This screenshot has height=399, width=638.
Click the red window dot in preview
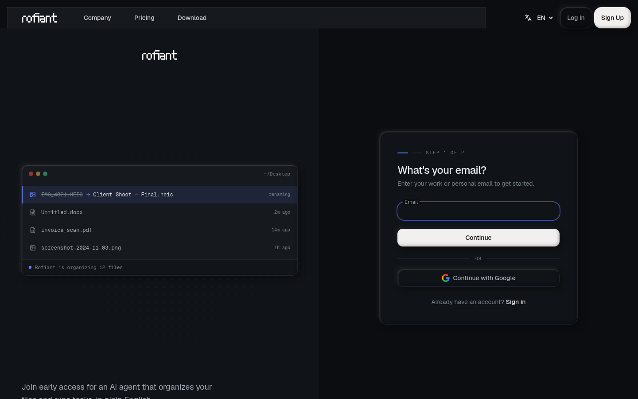[31, 174]
